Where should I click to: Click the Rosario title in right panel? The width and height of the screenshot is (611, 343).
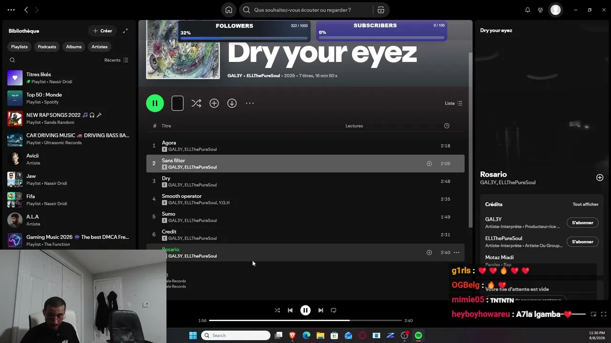[494, 174]
